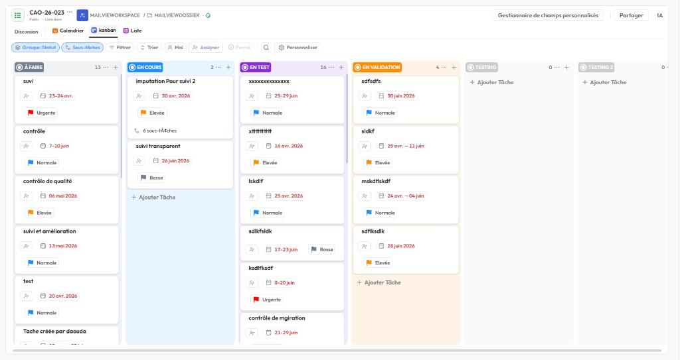Click the Elevée flag on xttttttttt card
The height and width of the screenshot is (360, 680).
265,163
